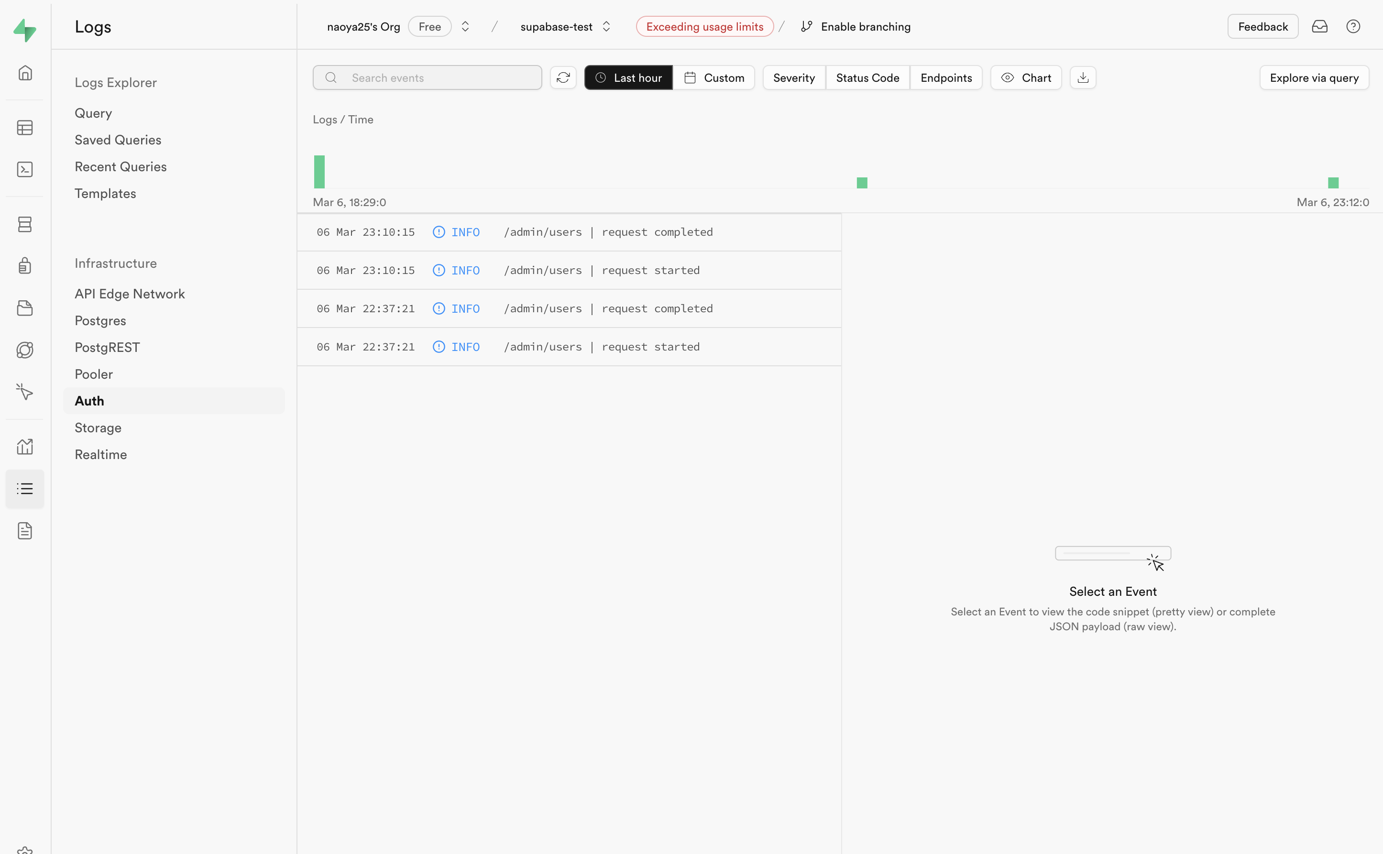Image resolution: width=1383 pixels, height=854 pixels.
Task: Open the naoya25's Org switcher
Action: pos(363,26)
